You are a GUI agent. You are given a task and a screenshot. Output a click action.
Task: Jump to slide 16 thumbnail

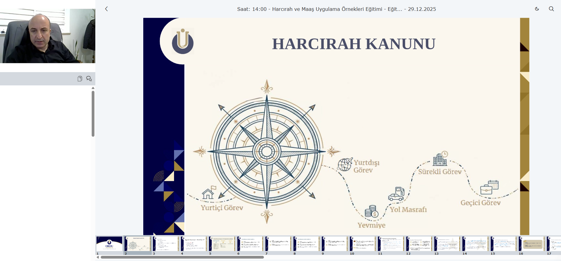532,244
